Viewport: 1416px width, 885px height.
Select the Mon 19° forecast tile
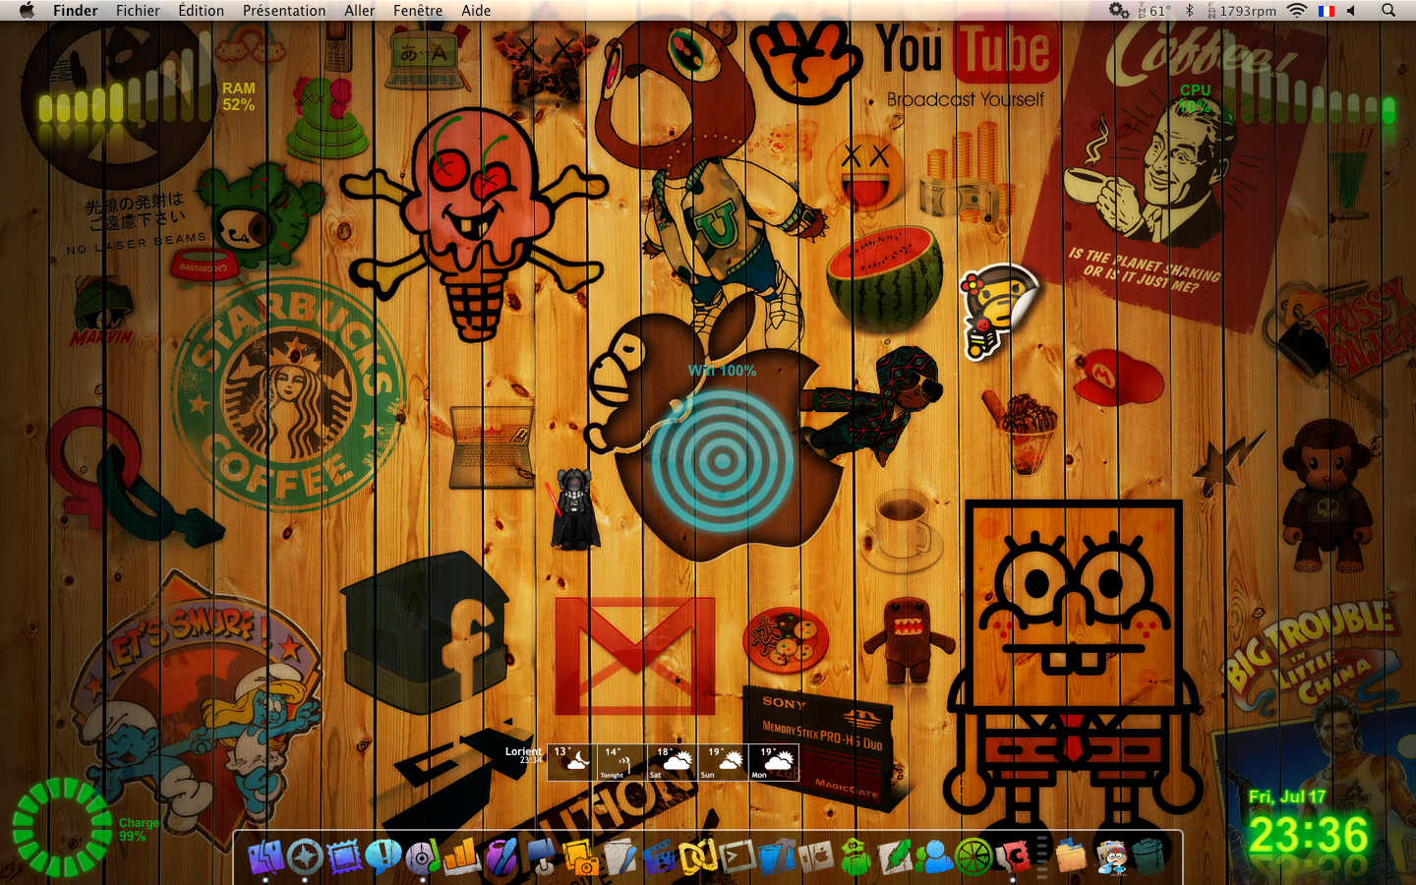point(775,762)
